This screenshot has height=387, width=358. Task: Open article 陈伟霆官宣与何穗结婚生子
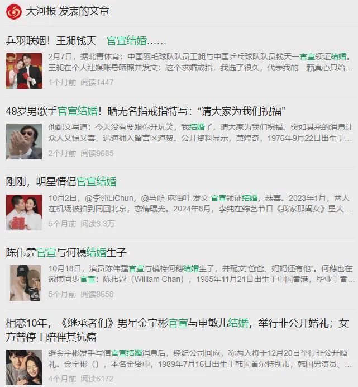coord(66,252)
